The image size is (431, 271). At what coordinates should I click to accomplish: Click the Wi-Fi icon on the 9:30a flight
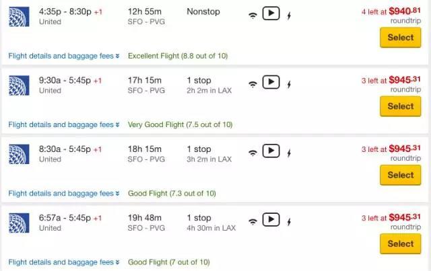[253, 84]
